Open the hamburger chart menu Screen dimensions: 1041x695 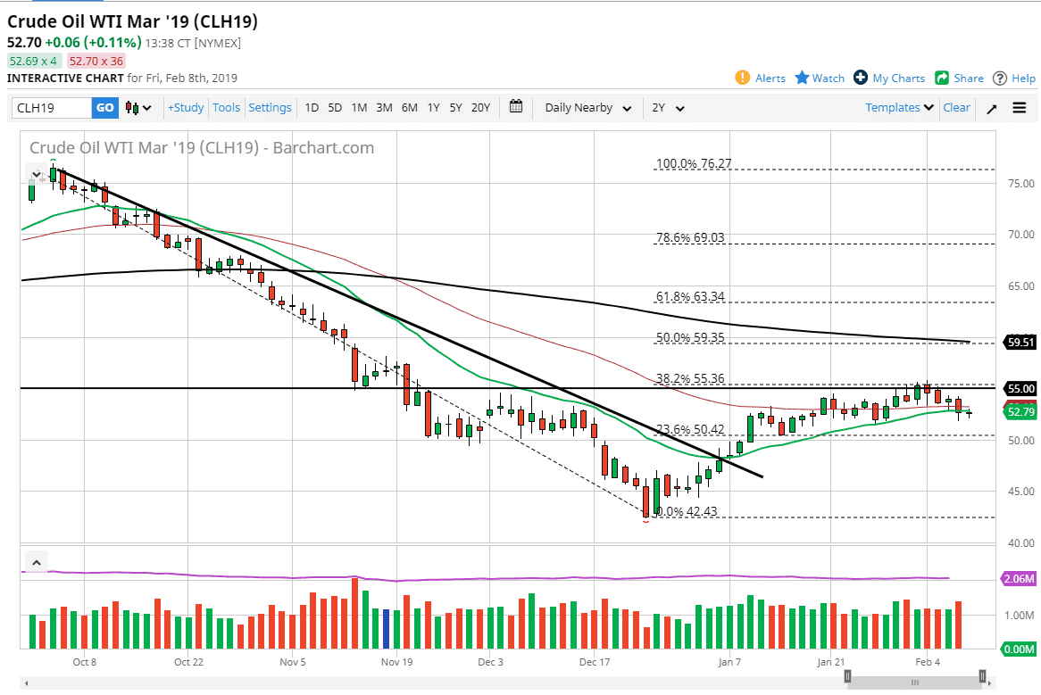coord(1019,107)
